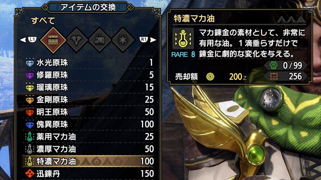Pick the 薬用マカ油 entry
This screenshot has width=321, height=180.
tap(89, 137)
